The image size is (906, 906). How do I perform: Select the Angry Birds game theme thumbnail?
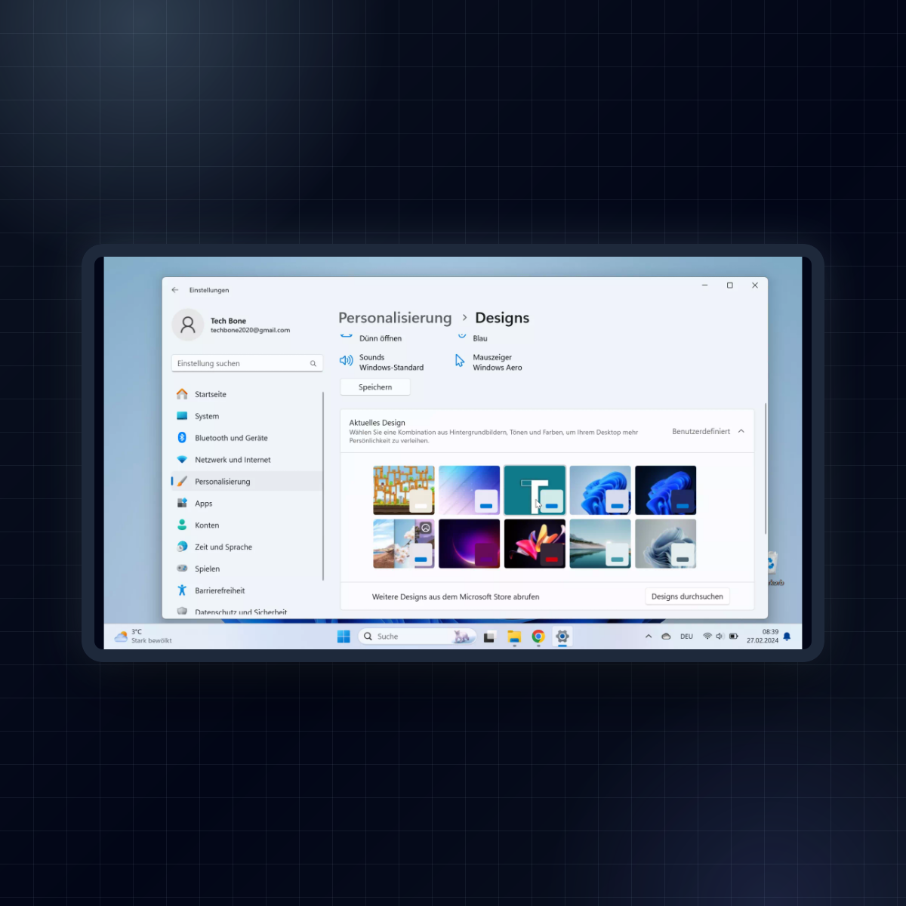tap(404, 490)
